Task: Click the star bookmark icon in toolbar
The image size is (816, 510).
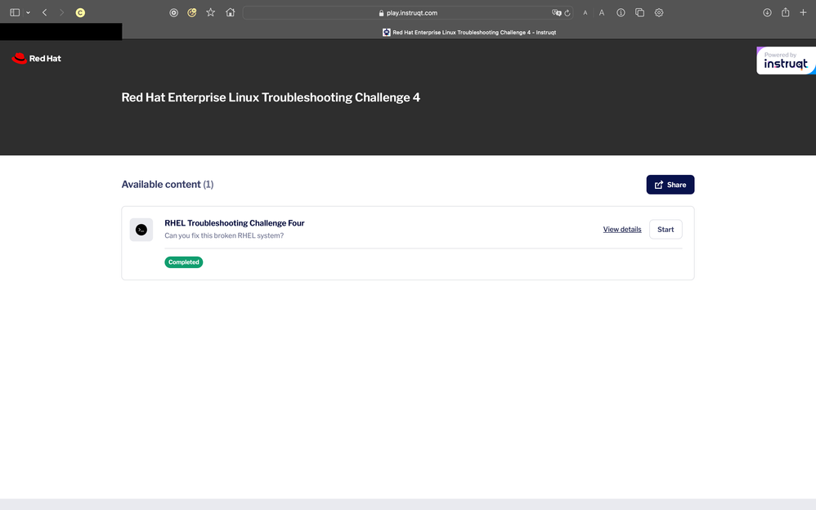Action: [x=210, y=13]
